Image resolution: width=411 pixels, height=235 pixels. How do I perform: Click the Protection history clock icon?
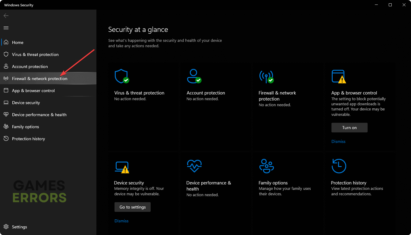(339, 166)
